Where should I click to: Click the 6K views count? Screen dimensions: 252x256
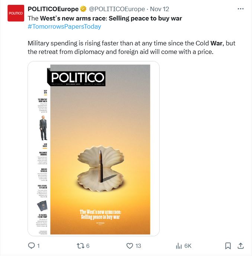pyautogui.click(x=188, y=246)
